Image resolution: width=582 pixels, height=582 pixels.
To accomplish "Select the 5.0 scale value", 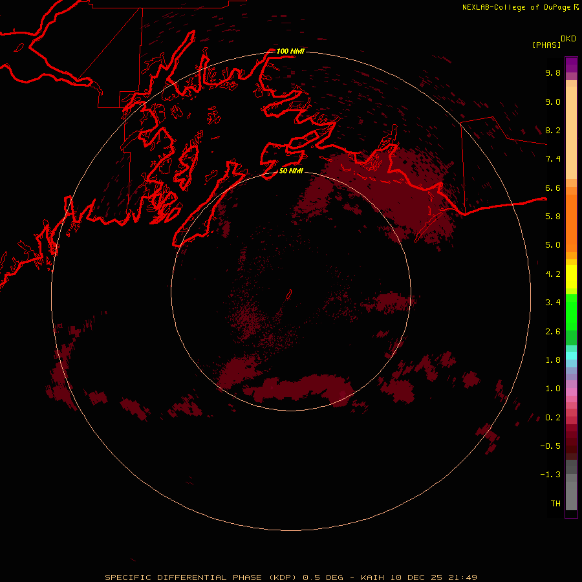I will (553, 245).
